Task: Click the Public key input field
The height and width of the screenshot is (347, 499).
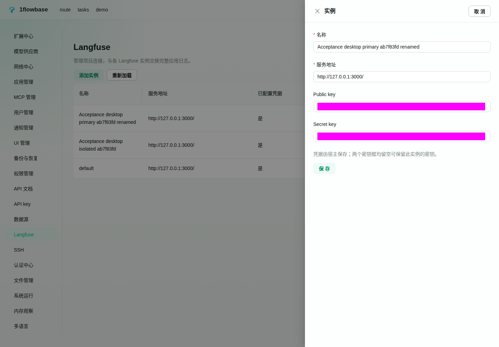Action: [402, 107]
